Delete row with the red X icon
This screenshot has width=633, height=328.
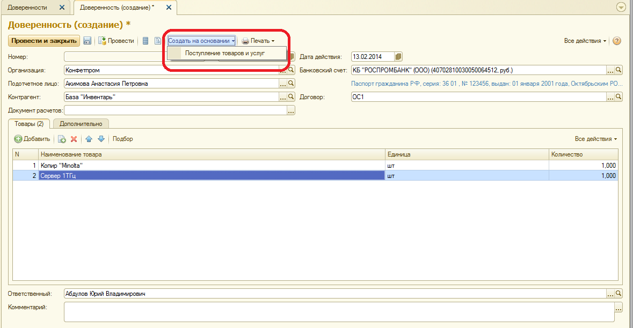(74, 139)
